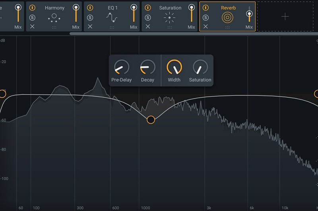Add a new module with plus slot

pyautogui.click(x=285, y=16)
